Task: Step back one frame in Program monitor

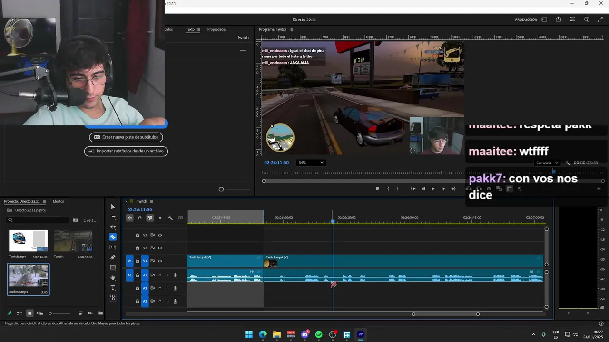Action: pos(423,189)
